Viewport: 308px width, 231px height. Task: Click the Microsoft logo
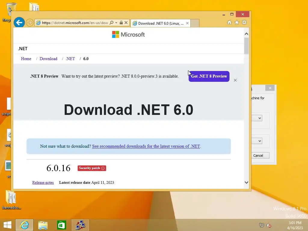pos(128,35)
